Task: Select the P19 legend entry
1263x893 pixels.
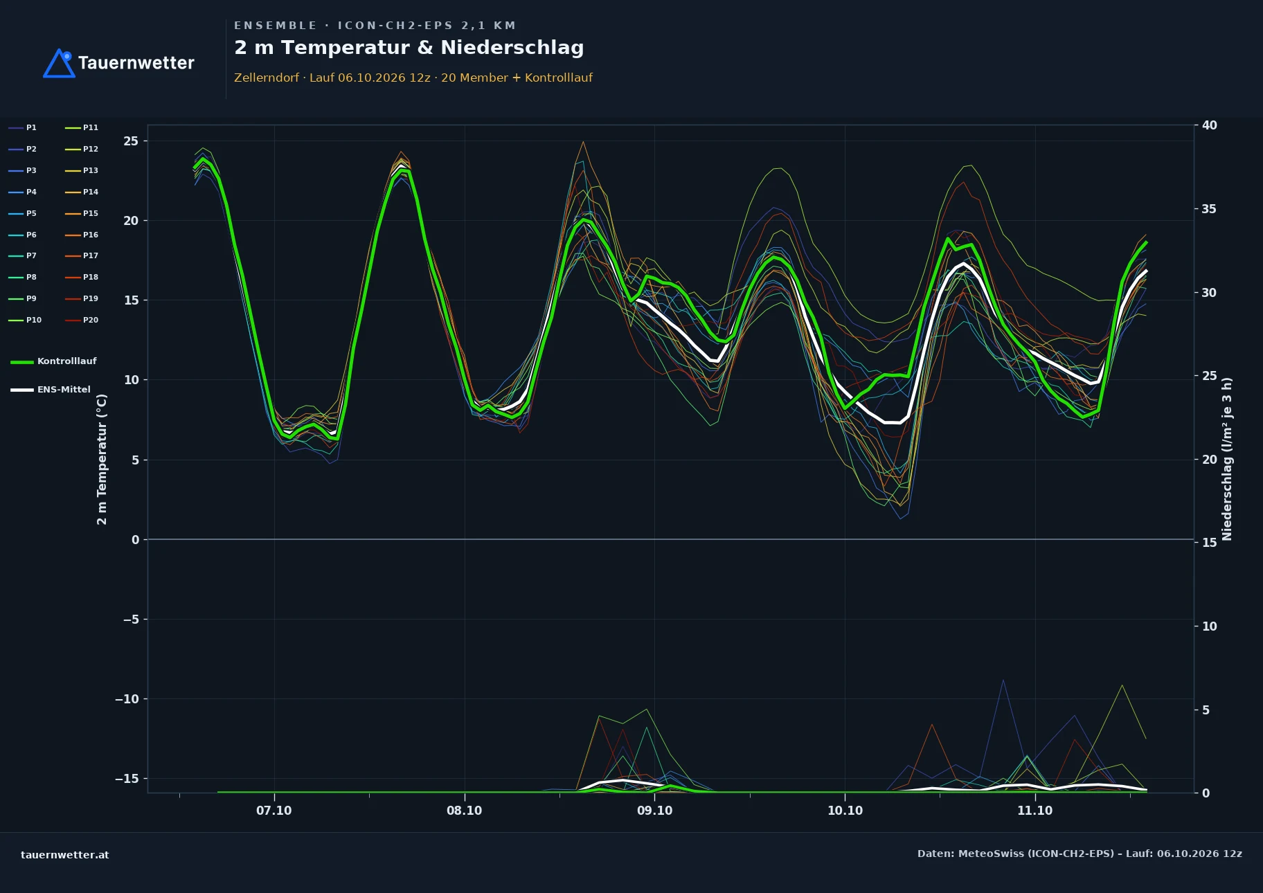Action: point(82,298)
